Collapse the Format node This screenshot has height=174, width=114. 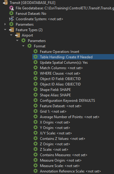(x=23, y=46)
